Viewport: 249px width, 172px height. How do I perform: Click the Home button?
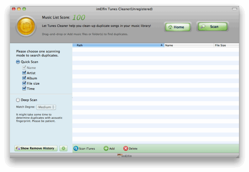[177, 27]
